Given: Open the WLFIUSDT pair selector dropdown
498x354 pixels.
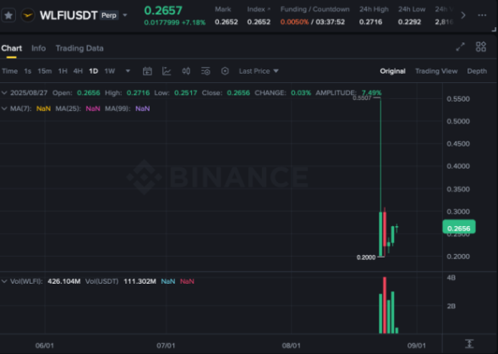Looking at the screenshot, I should [125, 15].
